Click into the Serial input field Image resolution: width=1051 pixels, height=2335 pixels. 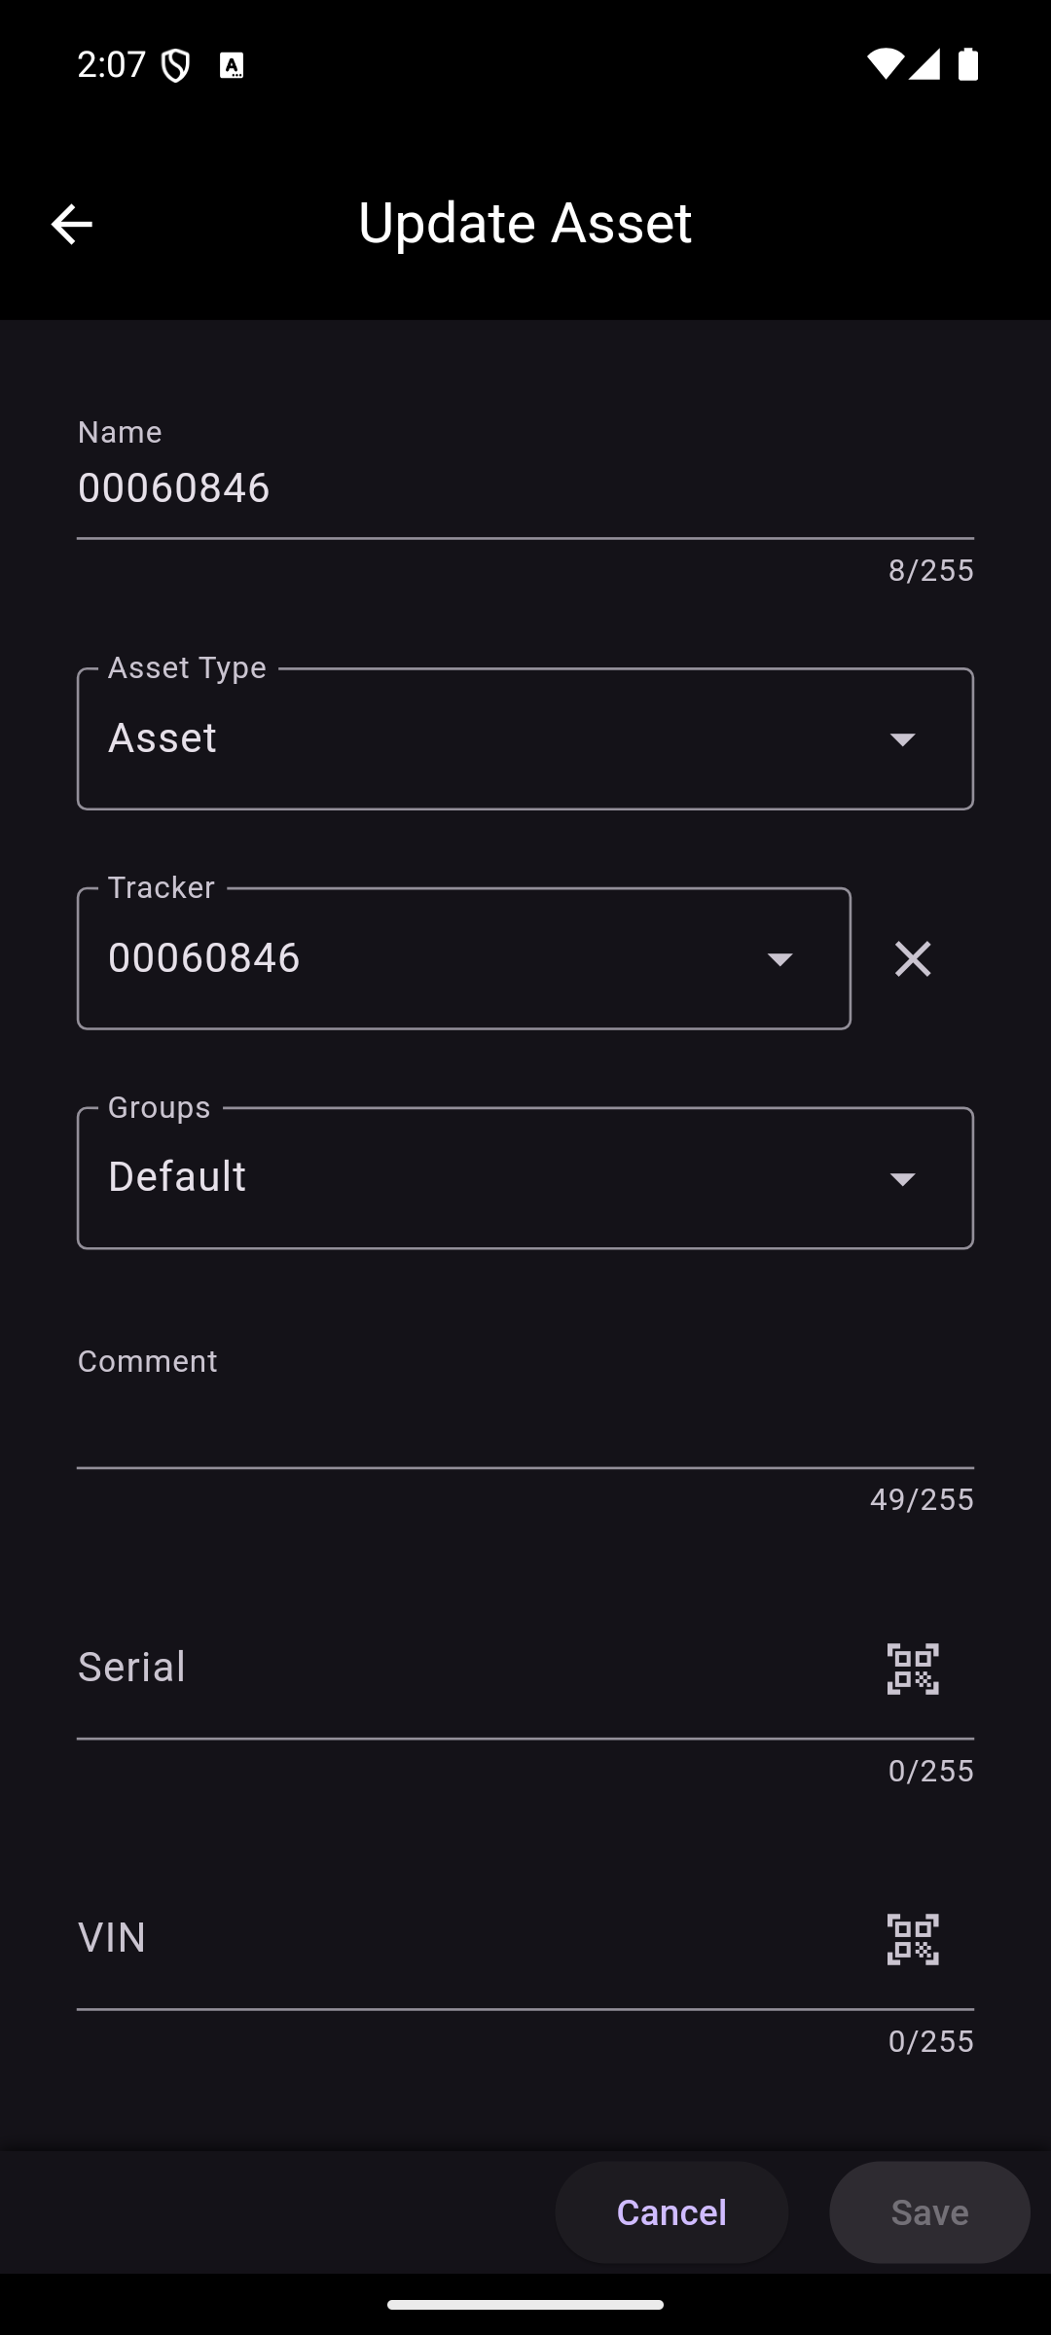tap(467, 1668)
